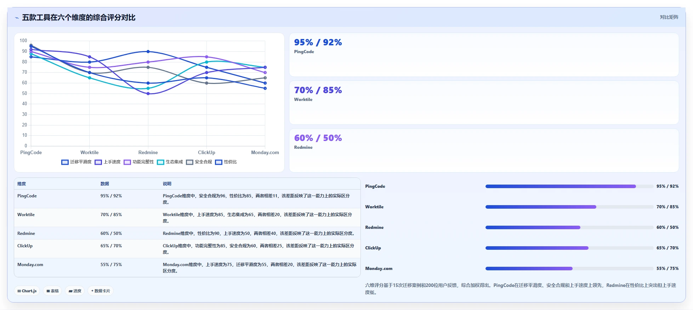Click the 数据 table column header
This screenshot has width=693, height=310.
pos(105,184)
